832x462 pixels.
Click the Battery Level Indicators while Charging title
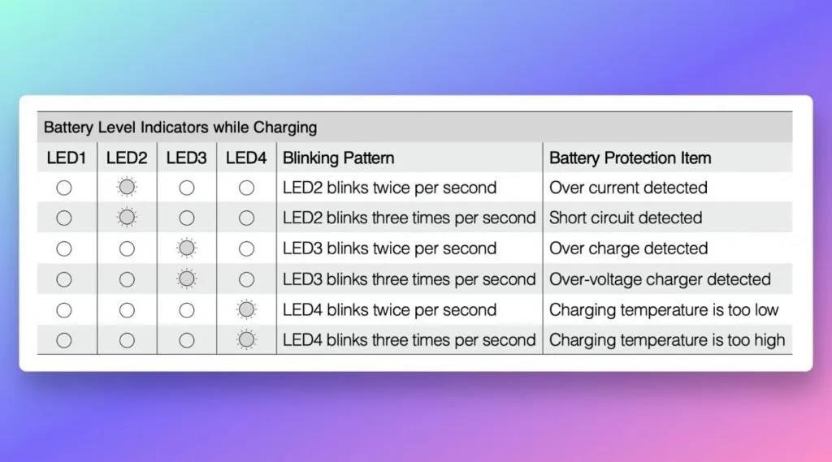point(180,127)
